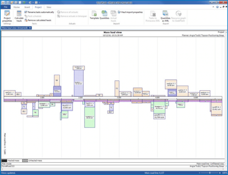228x175 pixels.
Task: Expand the quick access toolbar dropdown arrow
Action: (39, 2)
